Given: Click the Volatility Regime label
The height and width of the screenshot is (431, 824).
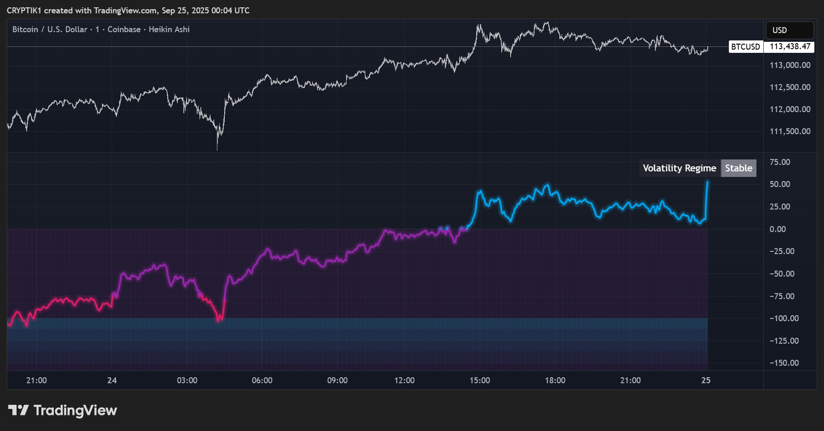Looking at the screenshot, I should (x=679, y=168).
